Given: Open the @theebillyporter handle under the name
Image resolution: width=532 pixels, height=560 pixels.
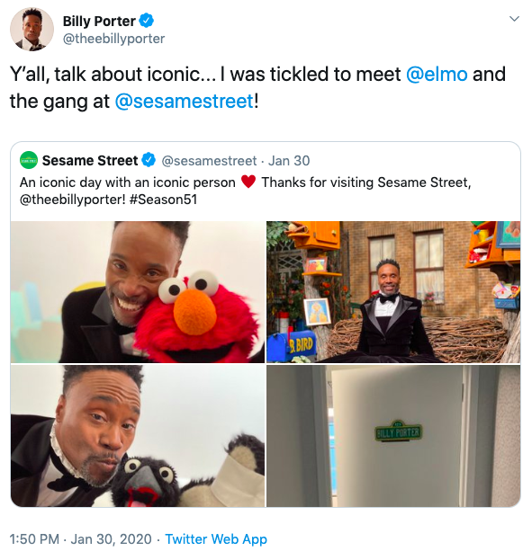Looking at the screenshot, I should [x=113, y=39].
